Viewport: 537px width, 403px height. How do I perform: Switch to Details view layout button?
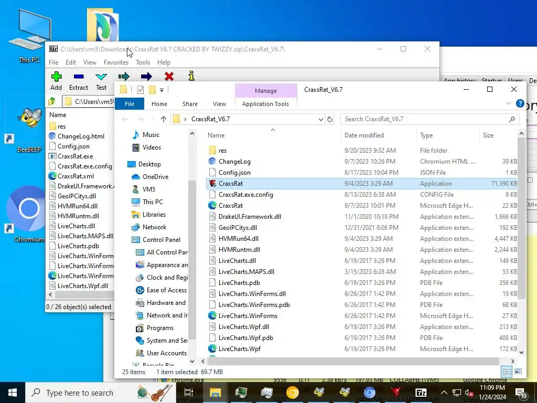point(507,372)
